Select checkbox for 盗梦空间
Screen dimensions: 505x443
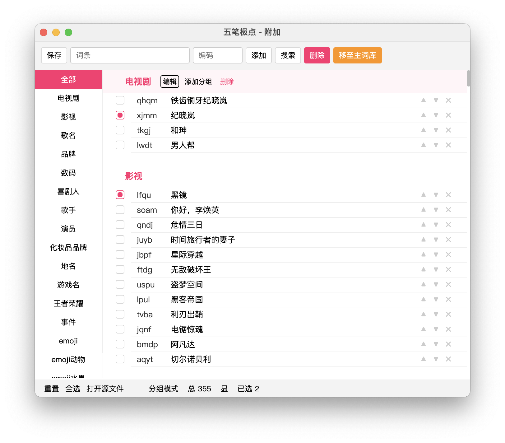[x=120, y=284]
